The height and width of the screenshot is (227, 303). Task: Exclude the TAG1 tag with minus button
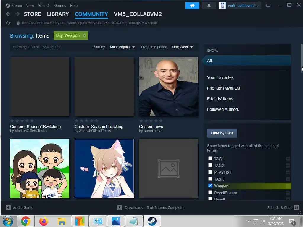click(288, 159)
